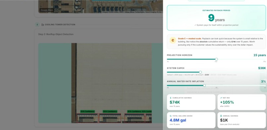Click the droplet icon beside Total Gallons Saved
Screen dimensions: 267x130
pyautogui.click(x=171, y=116)
